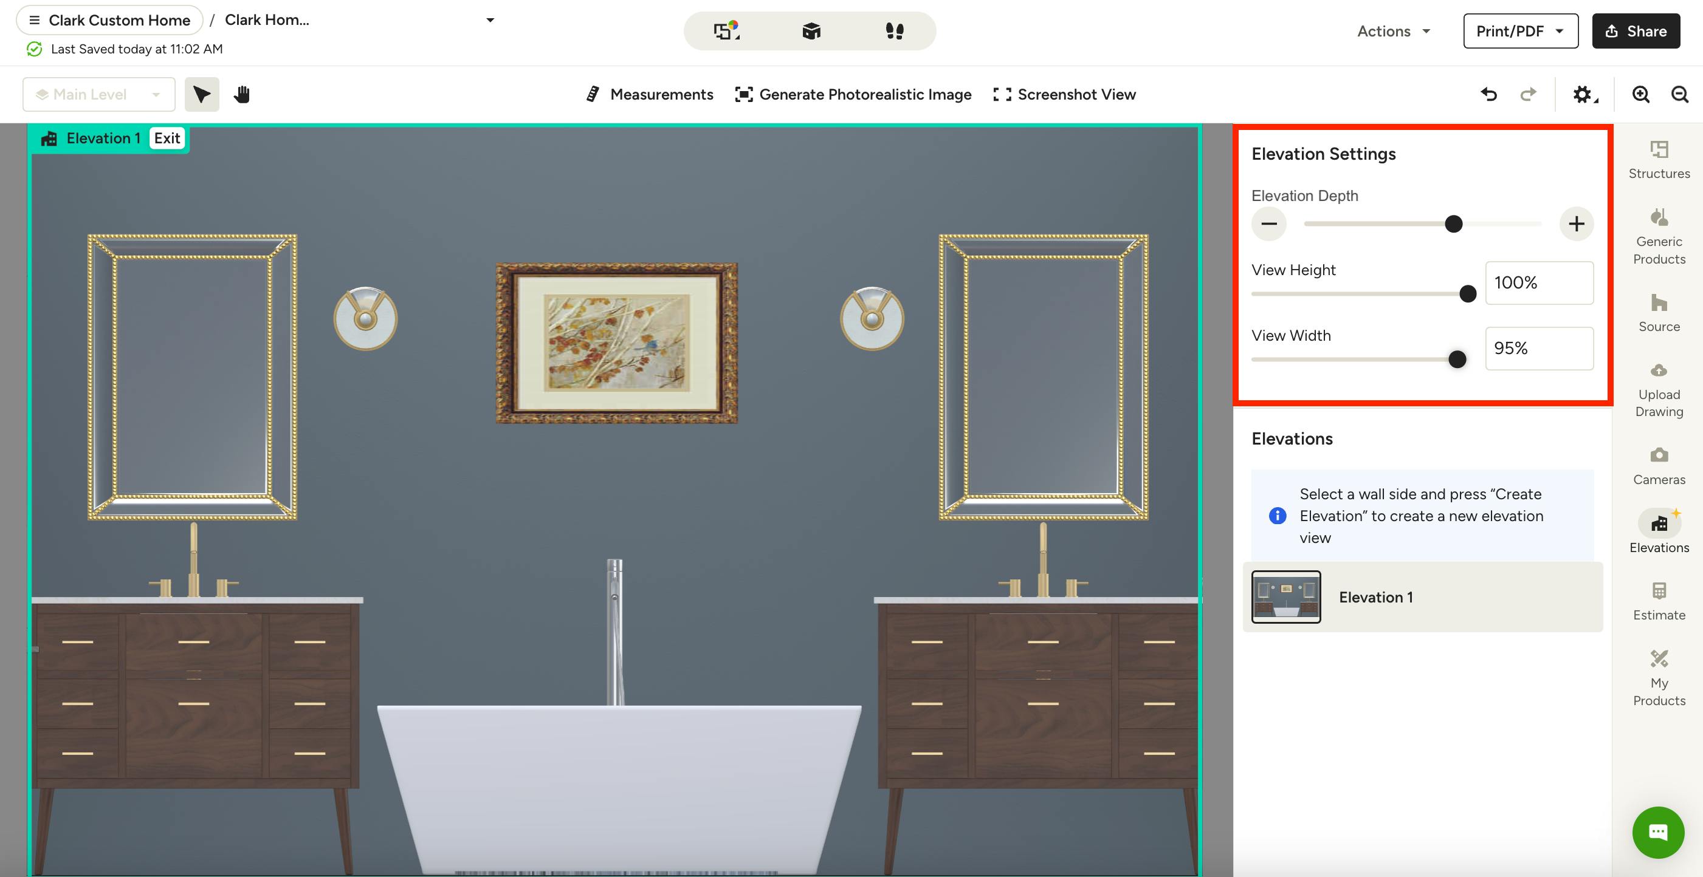This screenshot has width=1703, height=877.
Task: Open the settings gear options
Action: point(1583,94)
